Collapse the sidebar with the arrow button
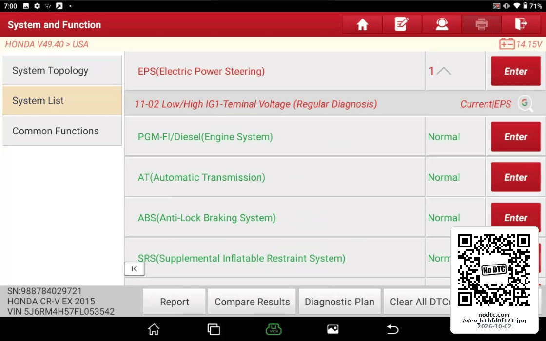 [x=135, y=268]
